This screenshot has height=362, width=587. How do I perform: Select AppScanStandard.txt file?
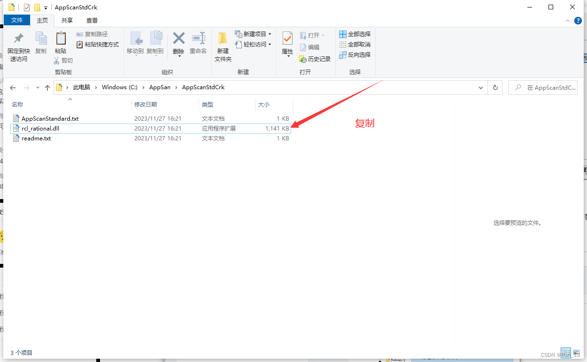point(50,119)
